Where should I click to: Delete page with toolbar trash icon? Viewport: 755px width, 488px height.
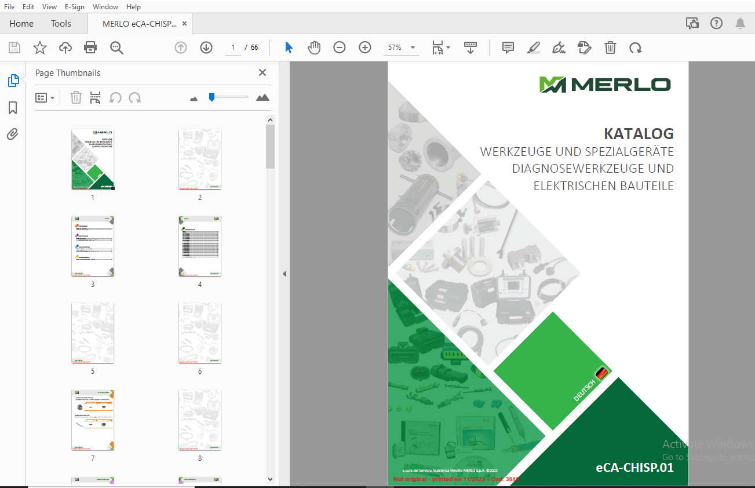pos(610,48)
